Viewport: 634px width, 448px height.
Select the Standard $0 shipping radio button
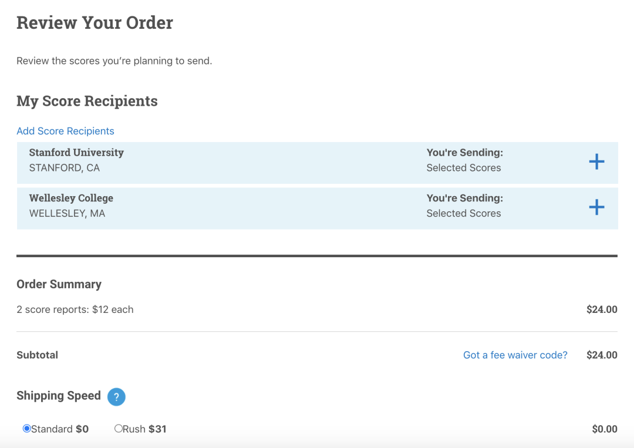(x=26, y=429)
